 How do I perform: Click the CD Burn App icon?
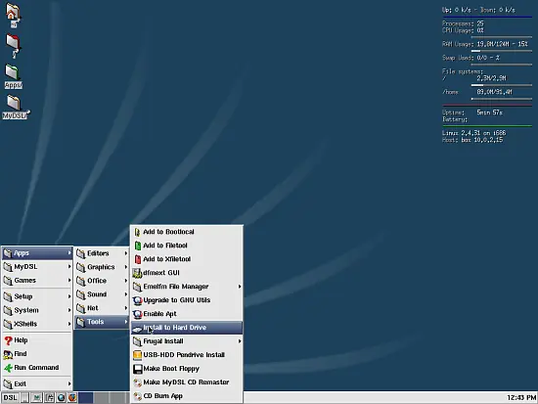click(x=137, y=396)
